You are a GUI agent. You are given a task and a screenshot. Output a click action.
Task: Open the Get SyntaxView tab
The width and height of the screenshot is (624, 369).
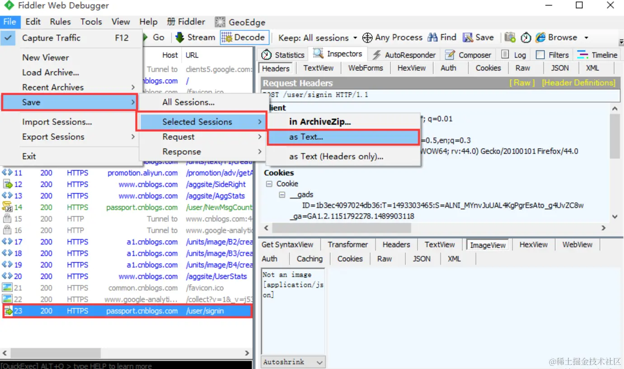[287, 244]
